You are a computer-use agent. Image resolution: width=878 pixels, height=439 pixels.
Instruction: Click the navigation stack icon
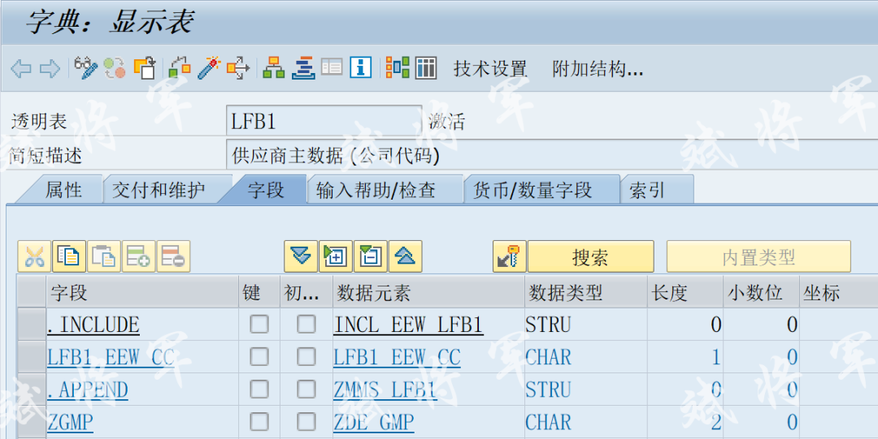(303, 68)
